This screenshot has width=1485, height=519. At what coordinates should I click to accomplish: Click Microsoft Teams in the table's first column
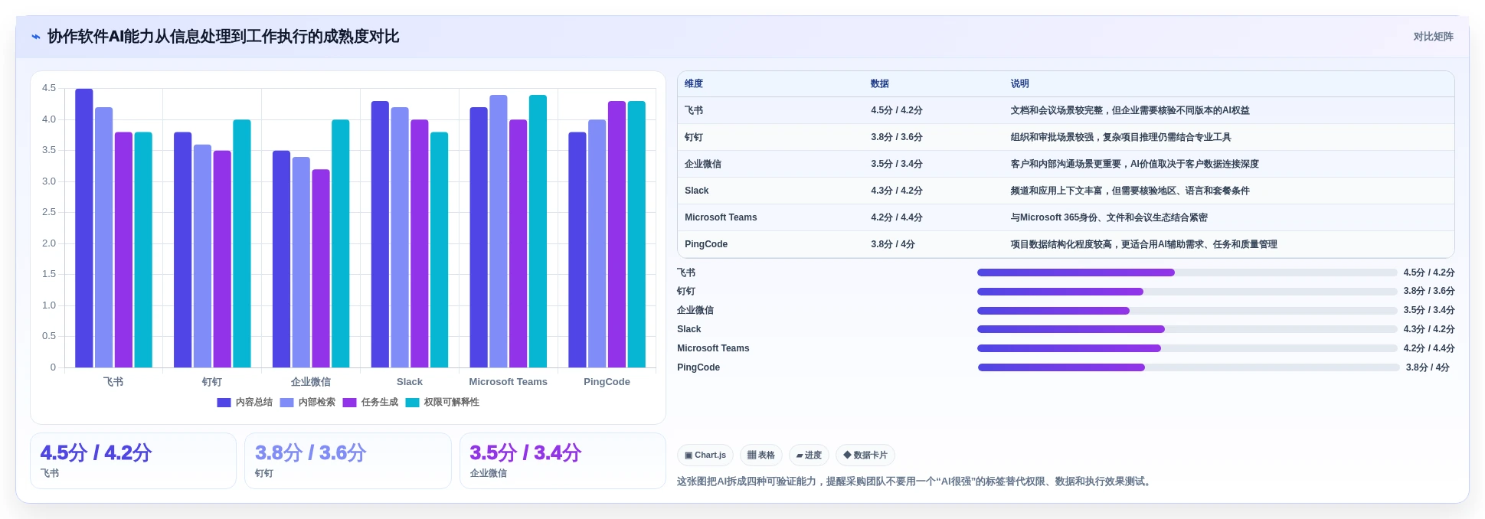721,217
